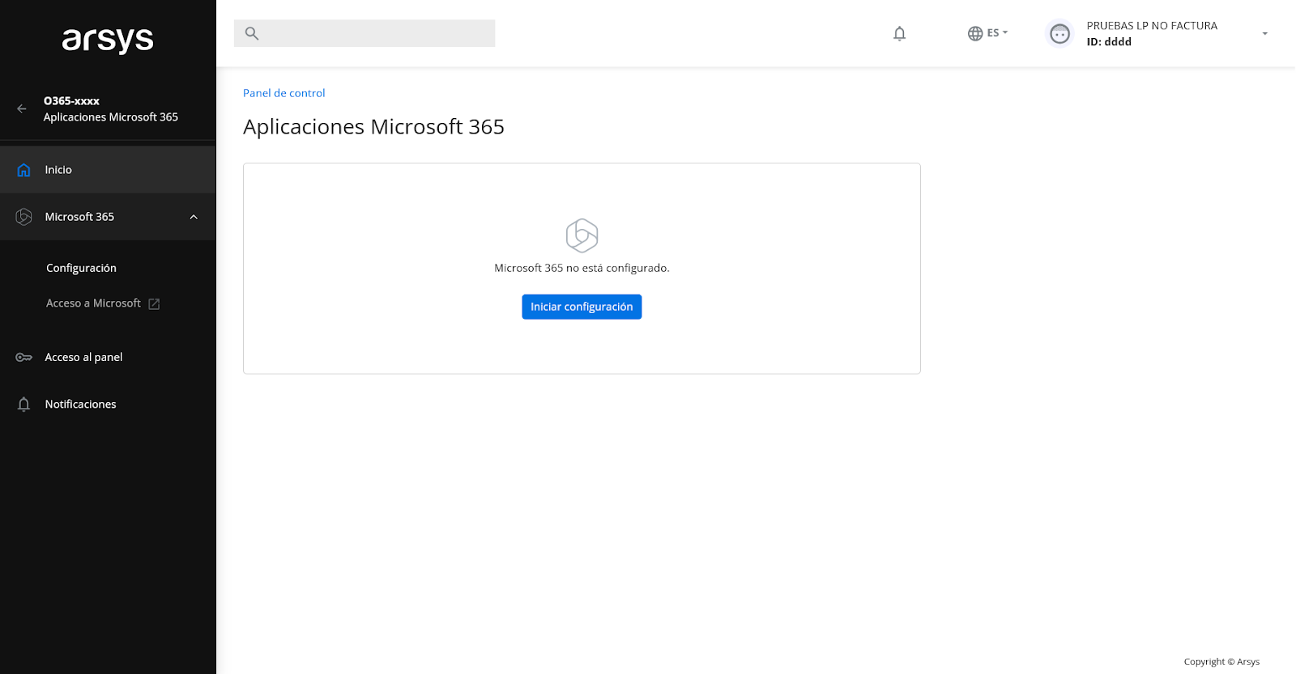1296x674 pixels.
Task: Click the Microsoft 365 sidebar icon
Action: 24,217
